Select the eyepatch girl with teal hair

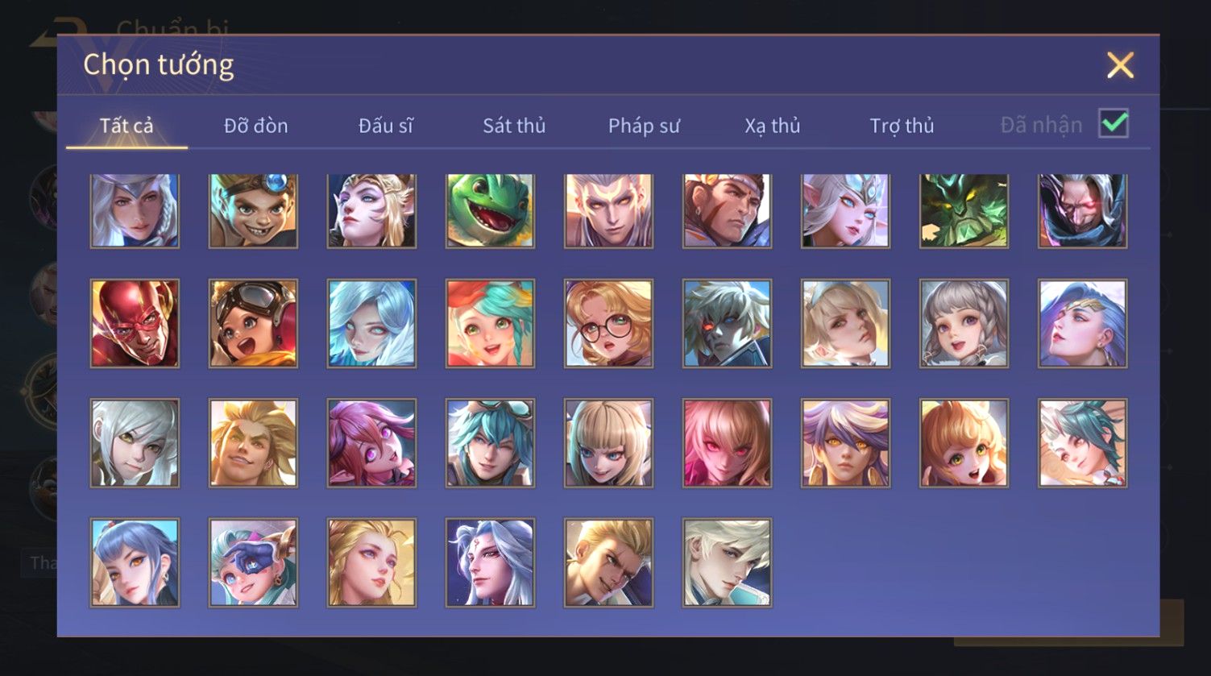click(x=253, y=562)
